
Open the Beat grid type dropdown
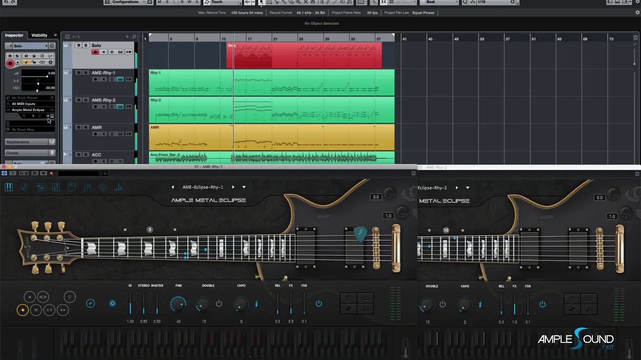439,2
